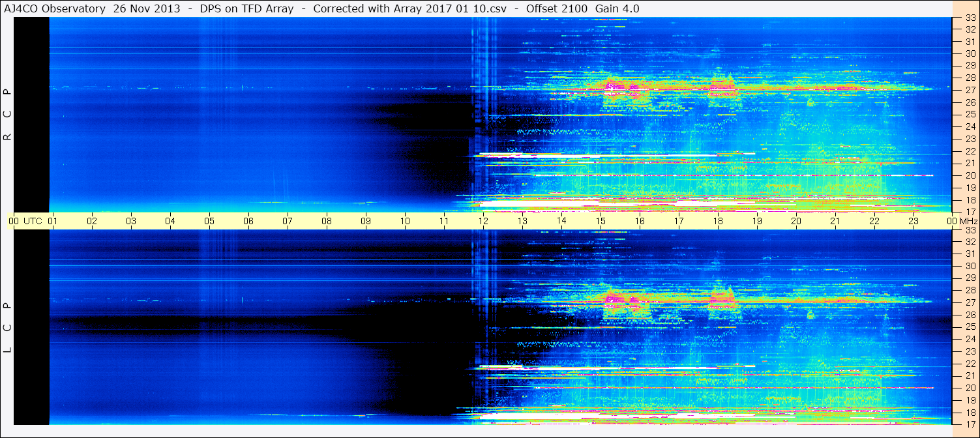Click the 27 MHz tick label of RCP panel

[x=970, y=90]
